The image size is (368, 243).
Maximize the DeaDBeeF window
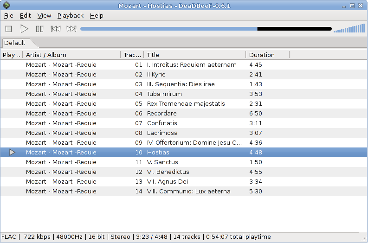point(352,6)
